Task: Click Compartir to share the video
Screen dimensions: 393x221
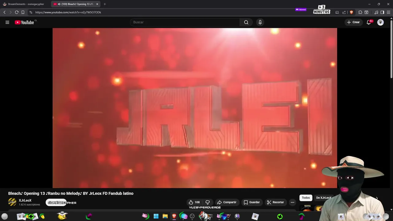Action: pos(227,202)
